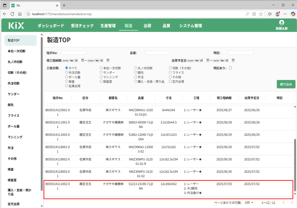The height and width of the screenshot is (208, 297).
Task: Open favorites list icon
Action: [270, 14]
